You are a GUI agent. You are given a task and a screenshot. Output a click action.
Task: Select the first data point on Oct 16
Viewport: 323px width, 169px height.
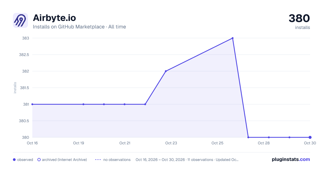32,104
